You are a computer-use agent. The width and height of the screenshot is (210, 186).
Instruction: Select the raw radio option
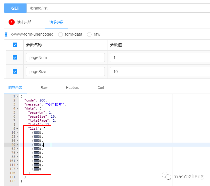tap(89, 34)
